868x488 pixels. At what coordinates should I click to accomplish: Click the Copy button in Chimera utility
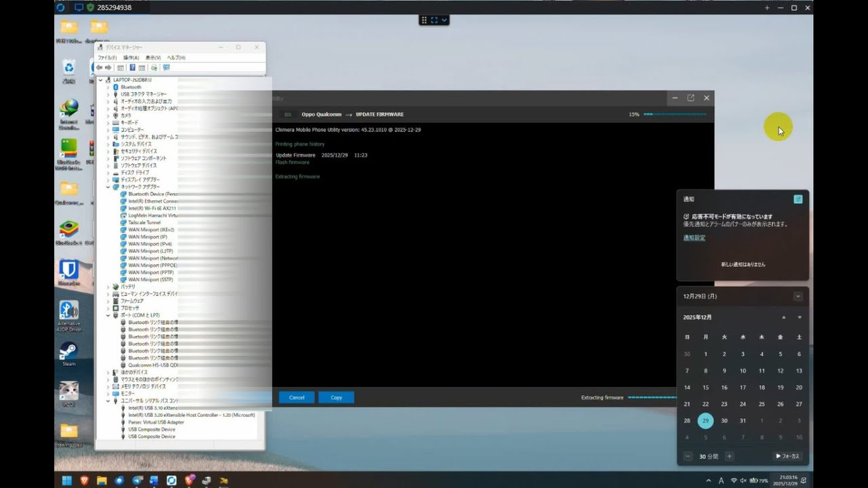point(336,397)
